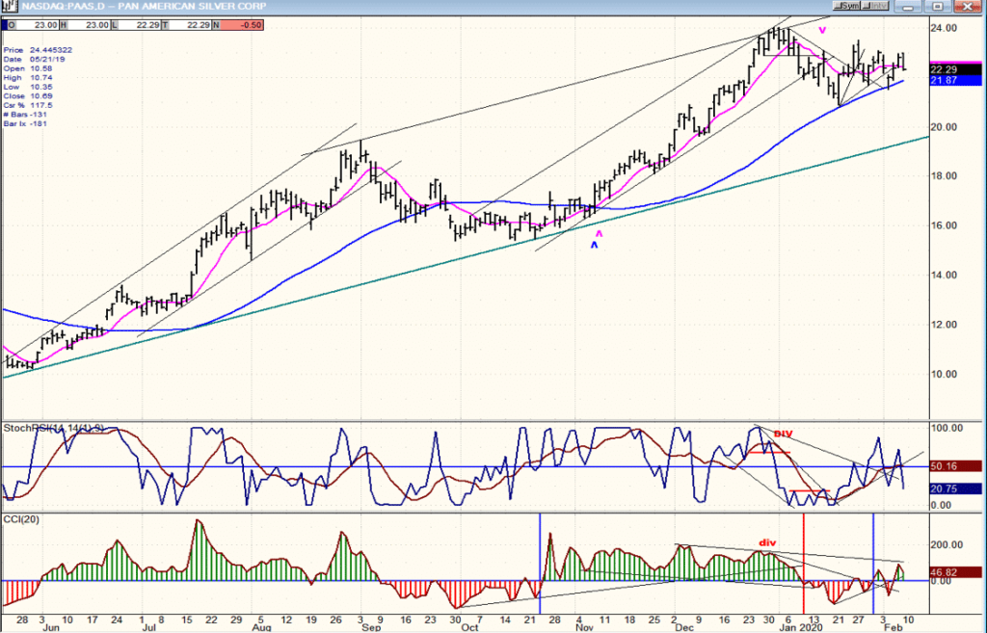Toggle the Intv link checkbox

(874, 6)
